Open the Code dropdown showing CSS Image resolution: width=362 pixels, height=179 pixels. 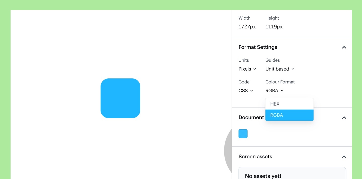[x=246, y=91]
